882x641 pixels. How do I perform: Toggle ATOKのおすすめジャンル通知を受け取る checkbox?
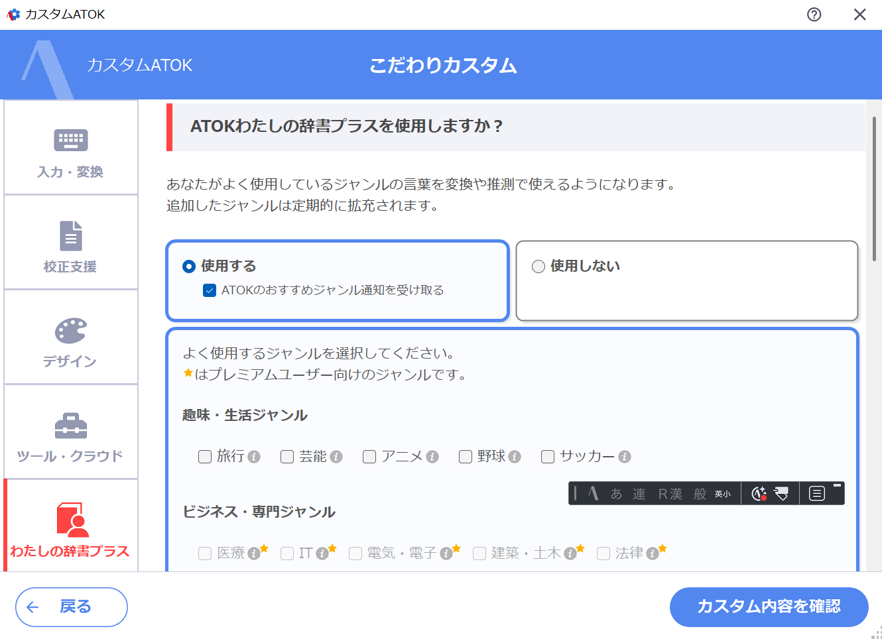point(210,290)
